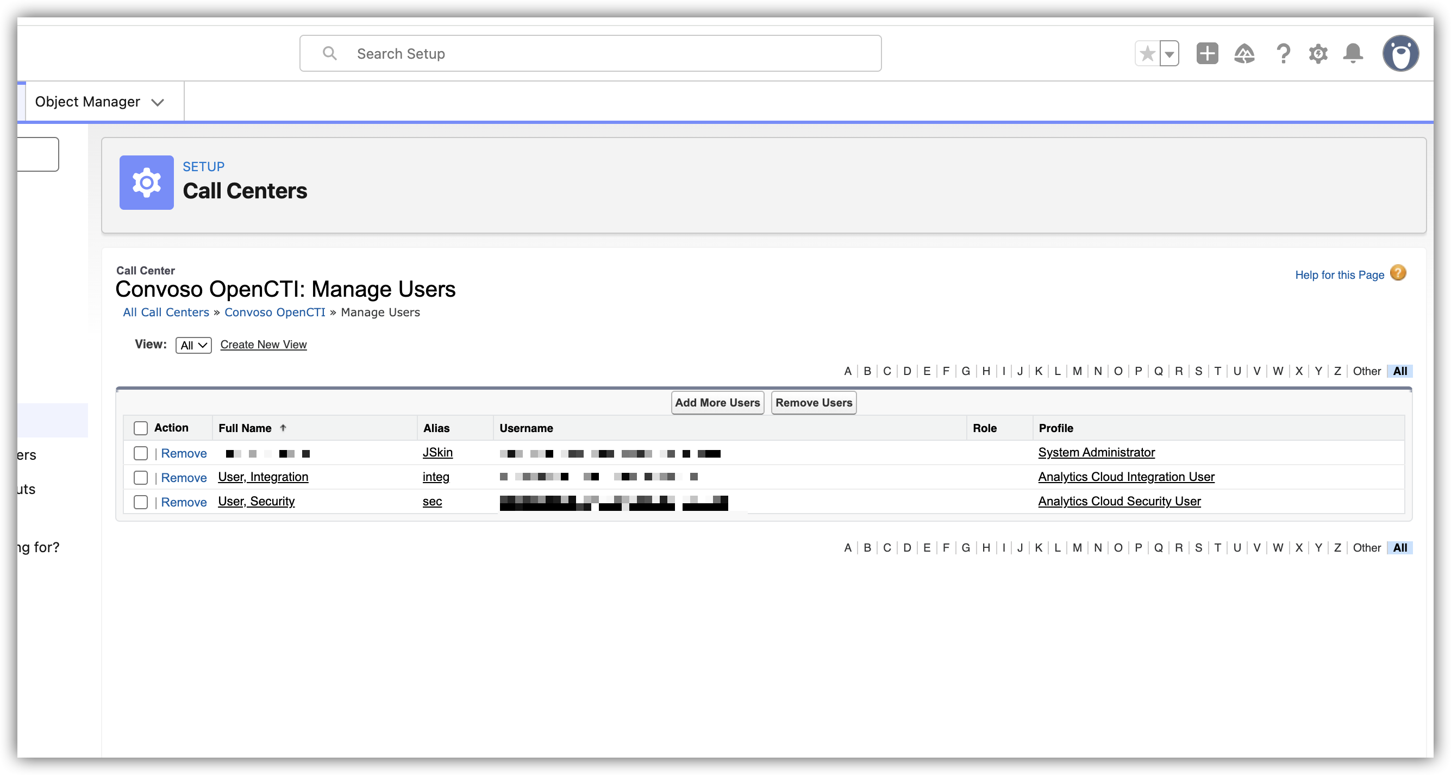Filter users by letter S at top

(x=1198, y=371)
